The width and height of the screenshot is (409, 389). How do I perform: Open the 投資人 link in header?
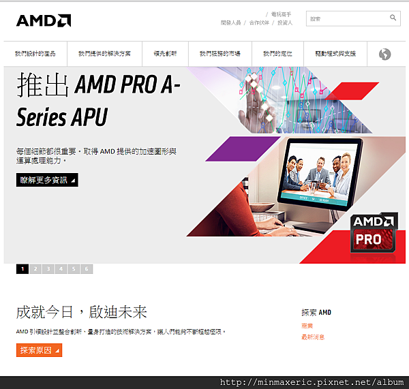[x=285, y=23]
